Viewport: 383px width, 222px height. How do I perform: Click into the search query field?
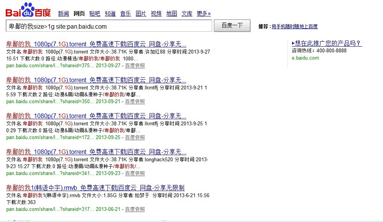tap(109, 26)
